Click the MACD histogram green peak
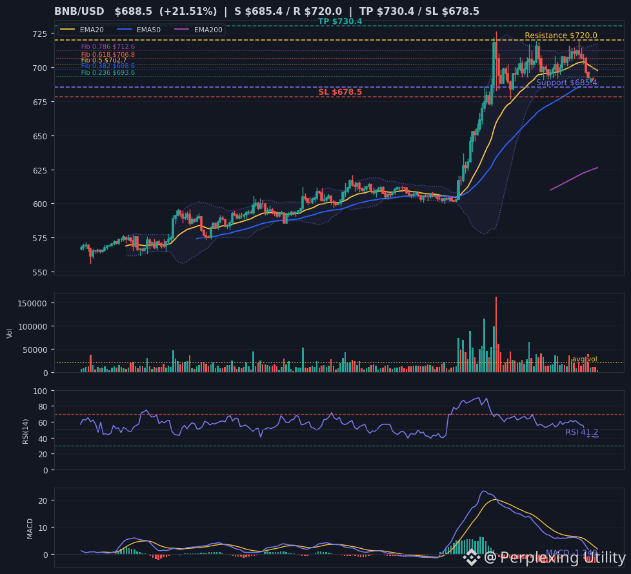The height and width of the screenshot is (574, 631). 480,546
